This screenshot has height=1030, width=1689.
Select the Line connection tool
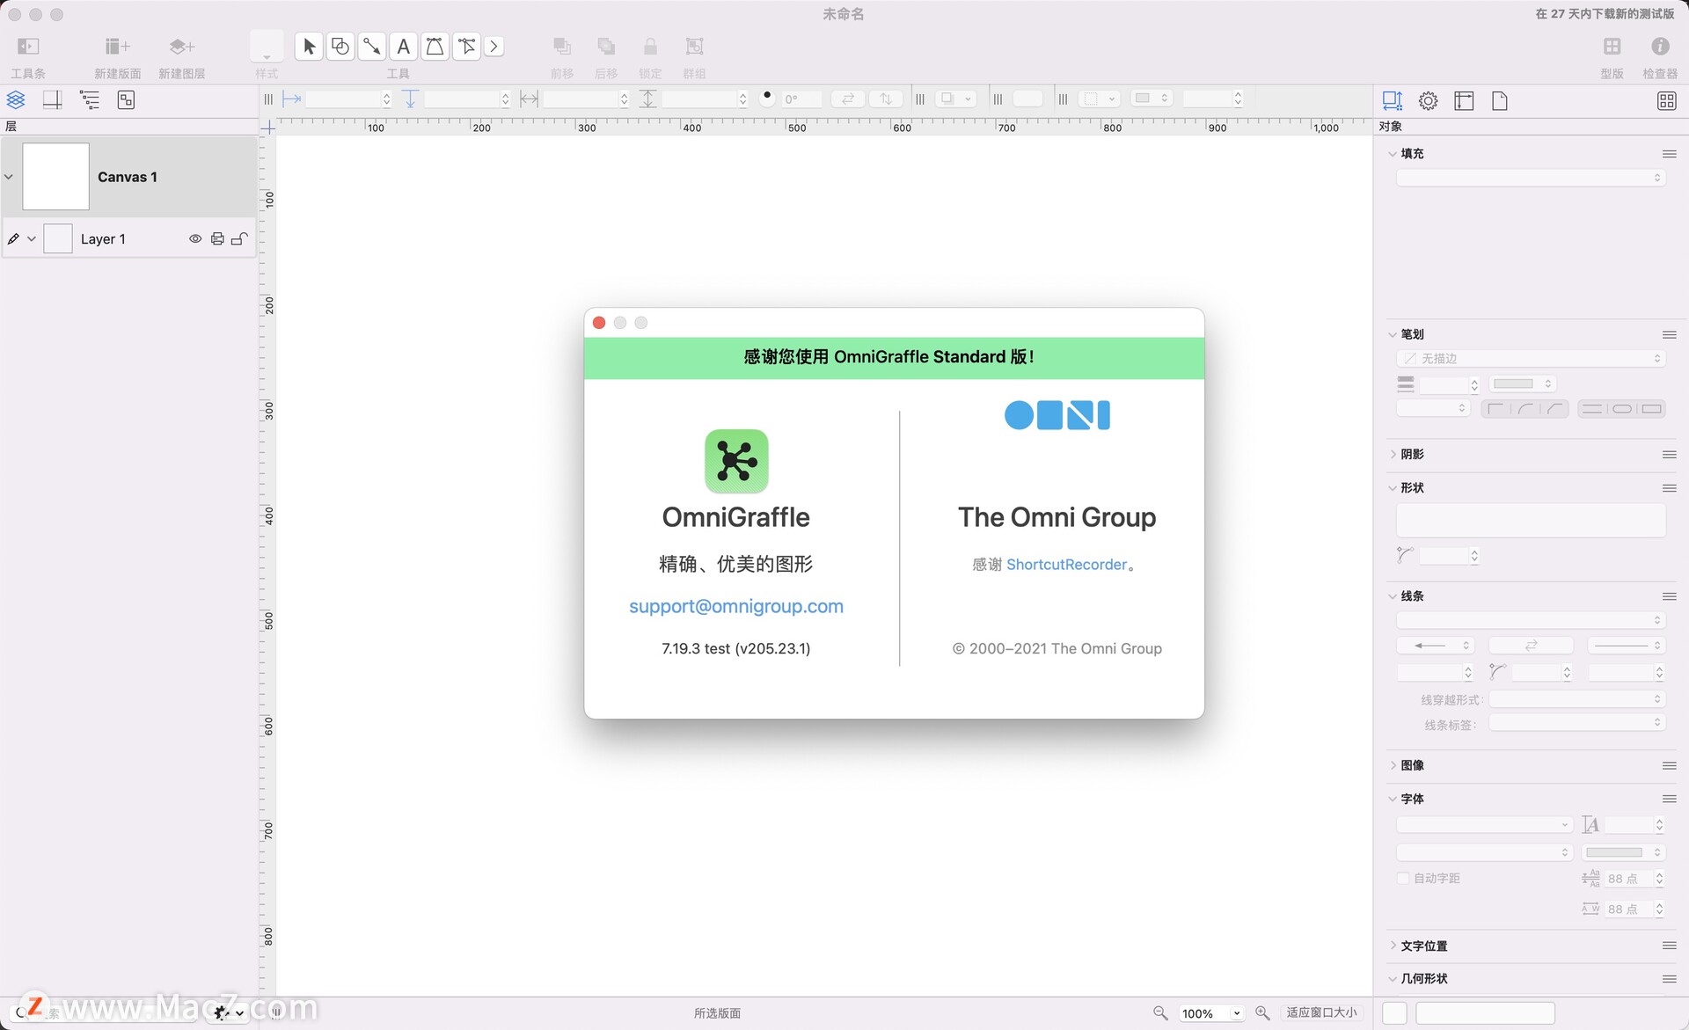tap(372, 47)
